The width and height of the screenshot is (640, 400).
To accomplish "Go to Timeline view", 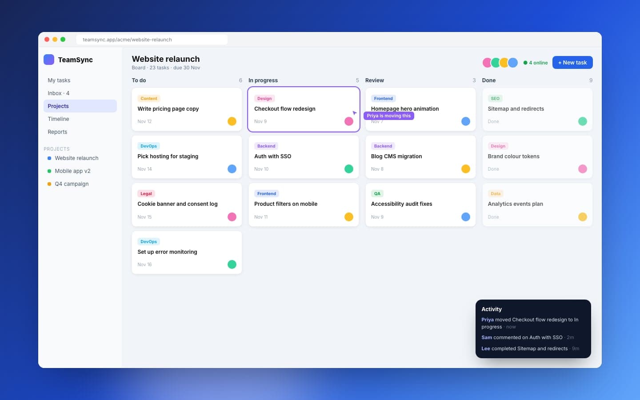I will (x=80, y=119).
